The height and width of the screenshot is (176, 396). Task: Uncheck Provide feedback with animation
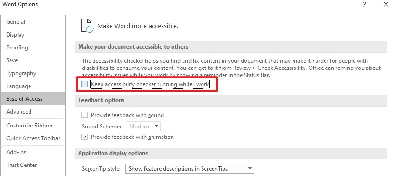tap(85, 137)
